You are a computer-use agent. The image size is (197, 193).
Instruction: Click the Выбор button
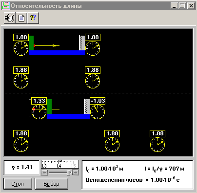tap(51, 184)
